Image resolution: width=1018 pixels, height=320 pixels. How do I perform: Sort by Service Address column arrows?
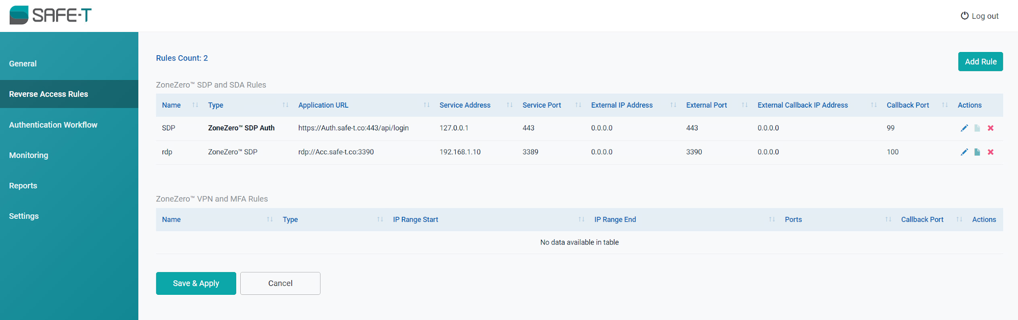(509, 105)
